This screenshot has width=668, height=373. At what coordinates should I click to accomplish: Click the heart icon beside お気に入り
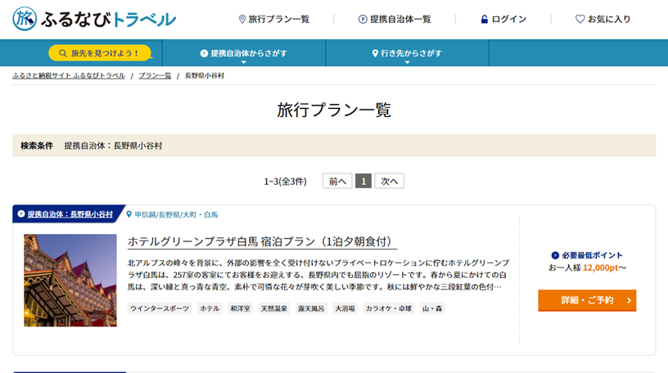tap(580, 19)
